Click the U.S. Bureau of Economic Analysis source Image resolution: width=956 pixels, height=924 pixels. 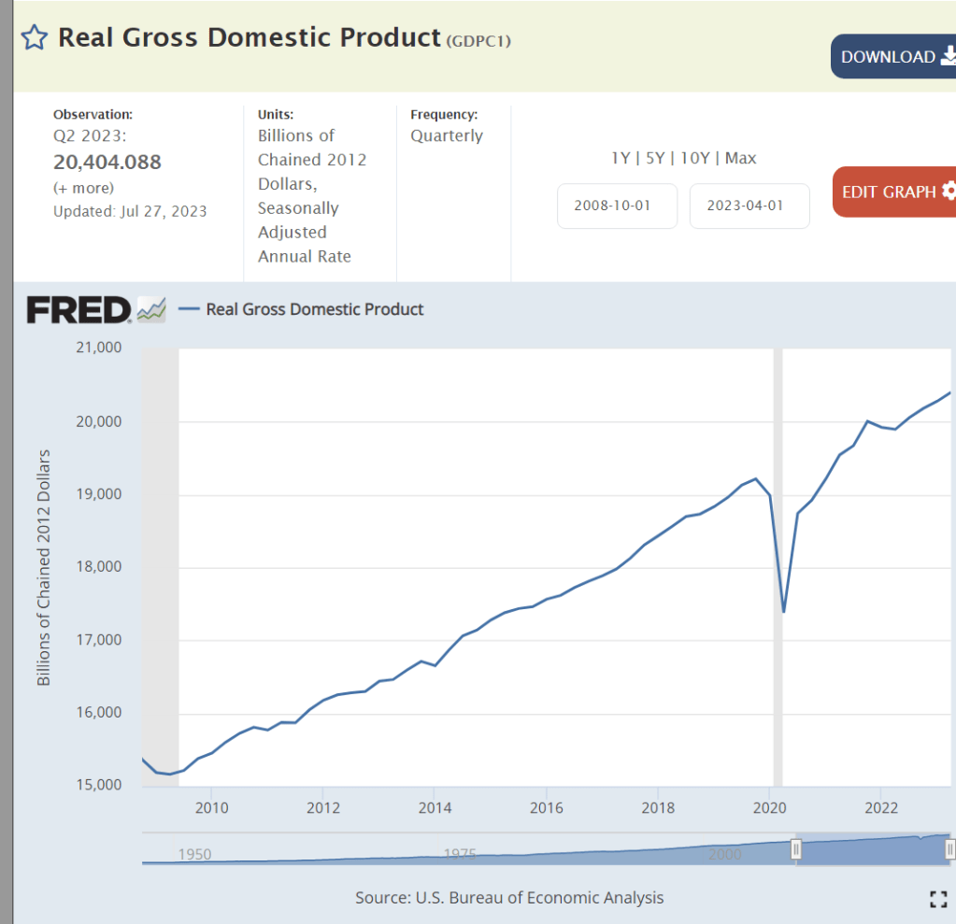(539, 898)
